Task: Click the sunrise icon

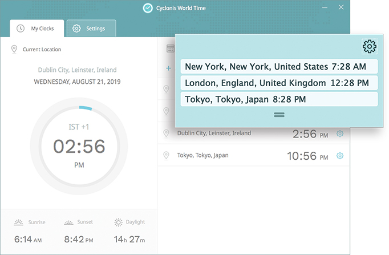Action: pyautogui.click(x=19, y=222)
